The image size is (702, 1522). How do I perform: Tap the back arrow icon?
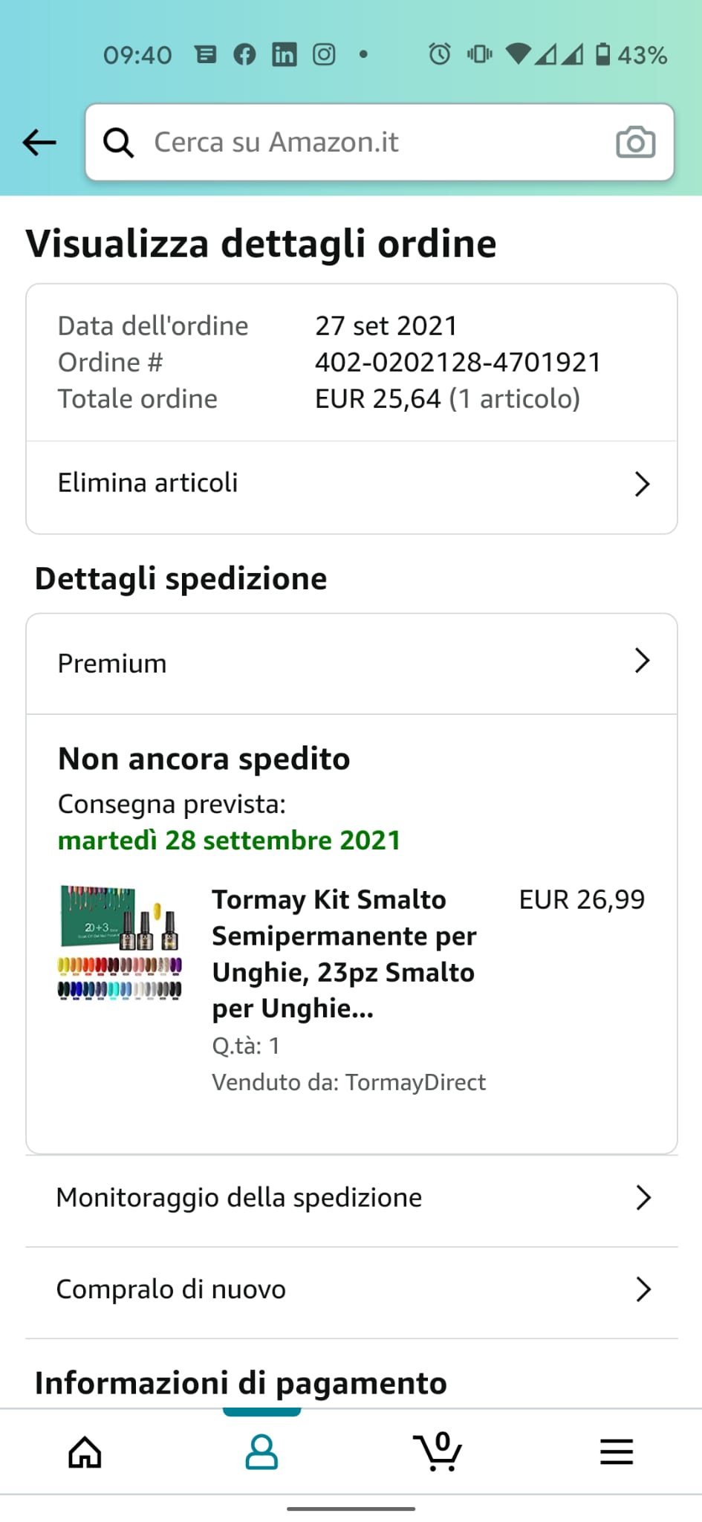(x=39, y=142)
